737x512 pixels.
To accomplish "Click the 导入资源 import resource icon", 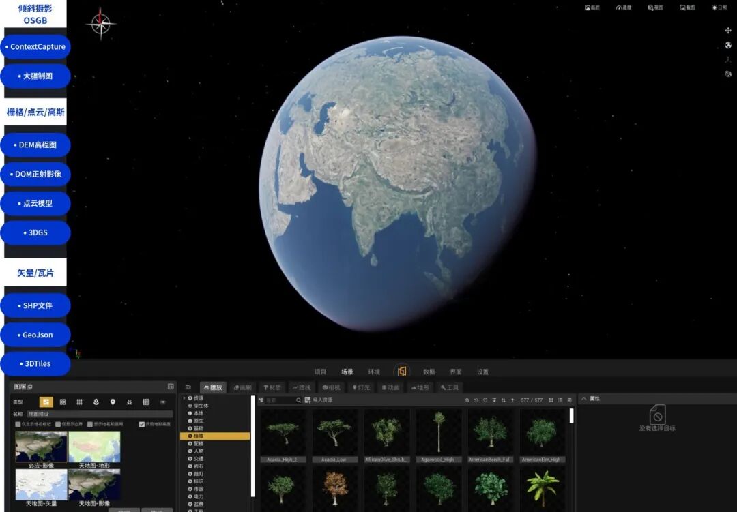I will [307, 400].
